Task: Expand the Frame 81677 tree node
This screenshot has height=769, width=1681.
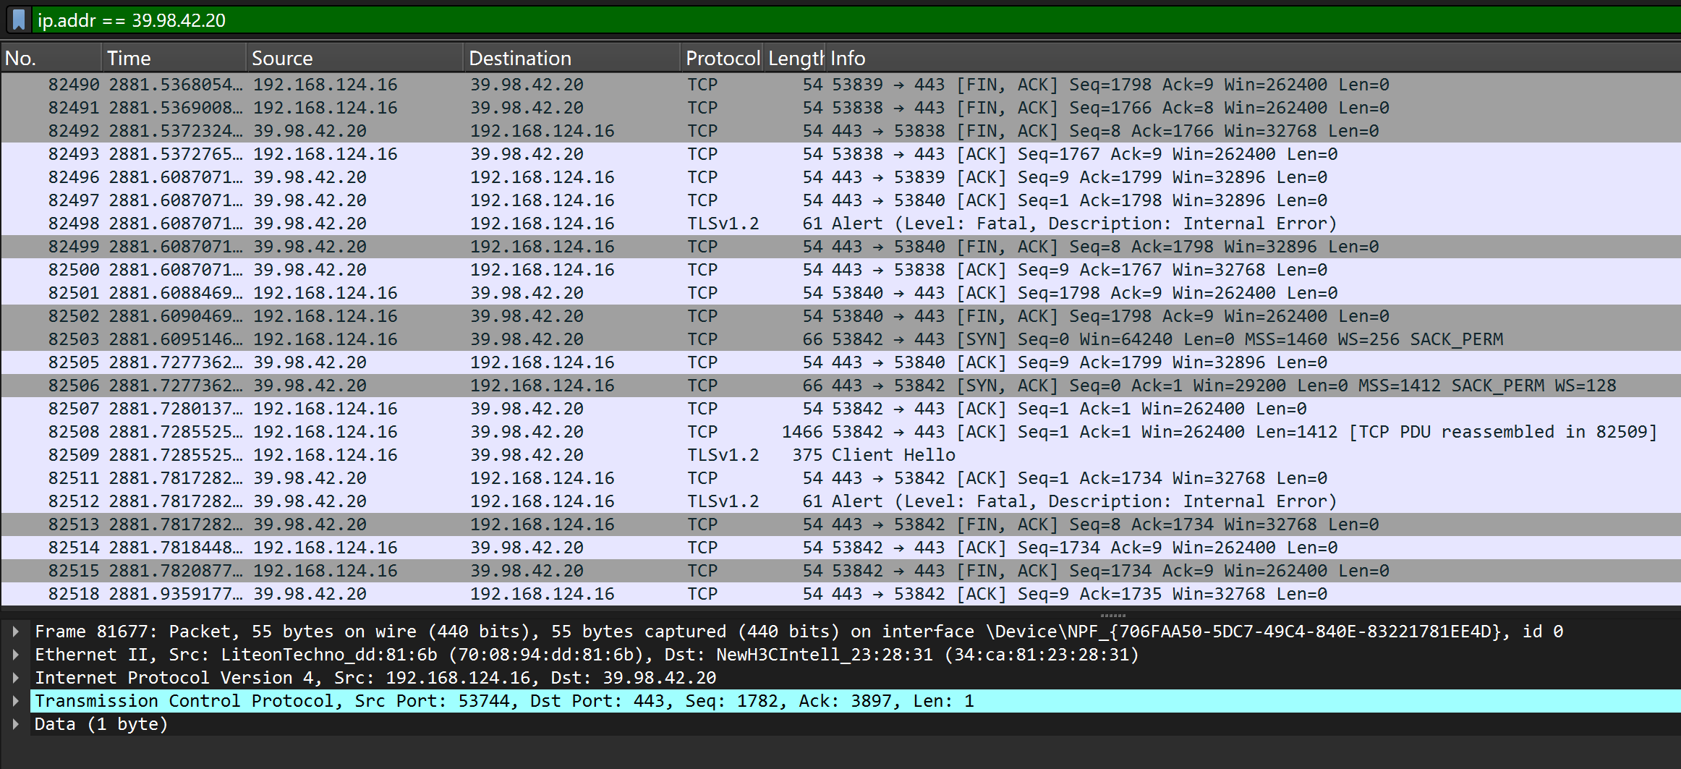Action: pos(15,632)
